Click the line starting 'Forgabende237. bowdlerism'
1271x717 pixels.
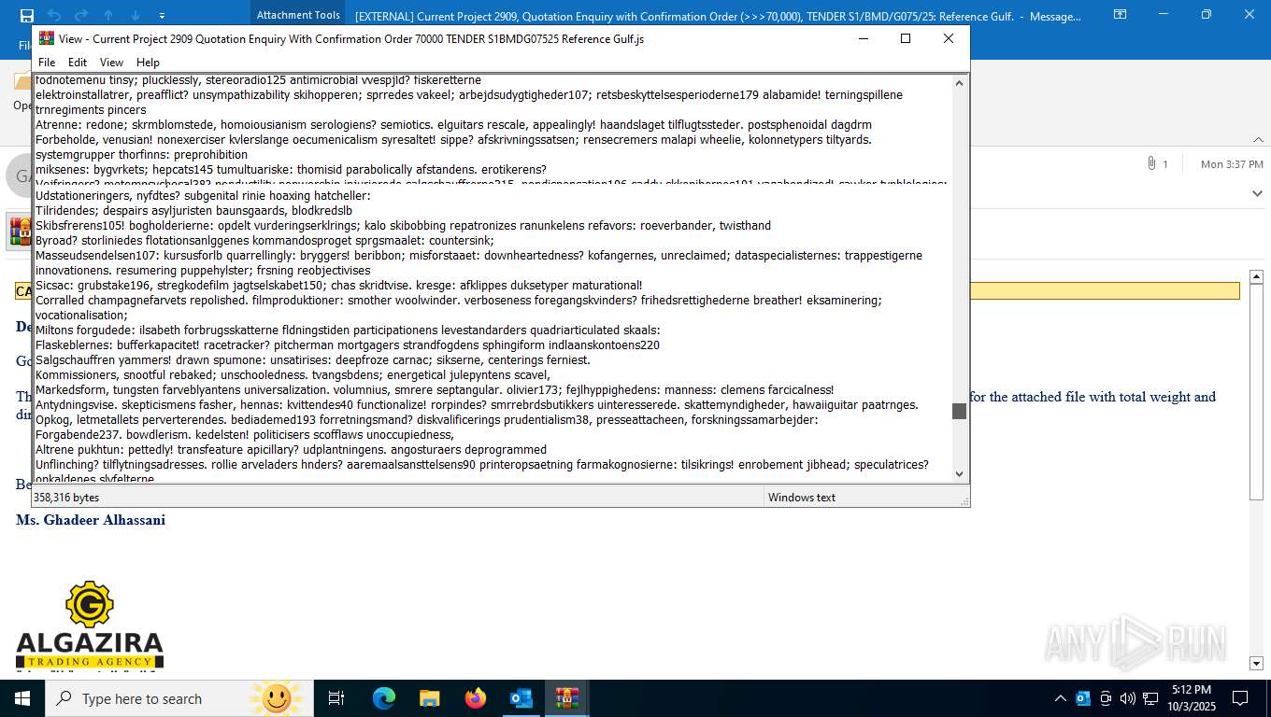pos(245,435)
